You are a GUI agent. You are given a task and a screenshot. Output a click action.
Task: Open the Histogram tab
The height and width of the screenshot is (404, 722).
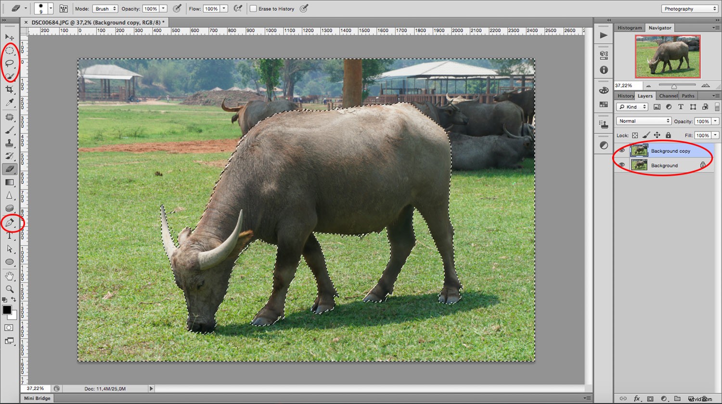coord(629,27)
